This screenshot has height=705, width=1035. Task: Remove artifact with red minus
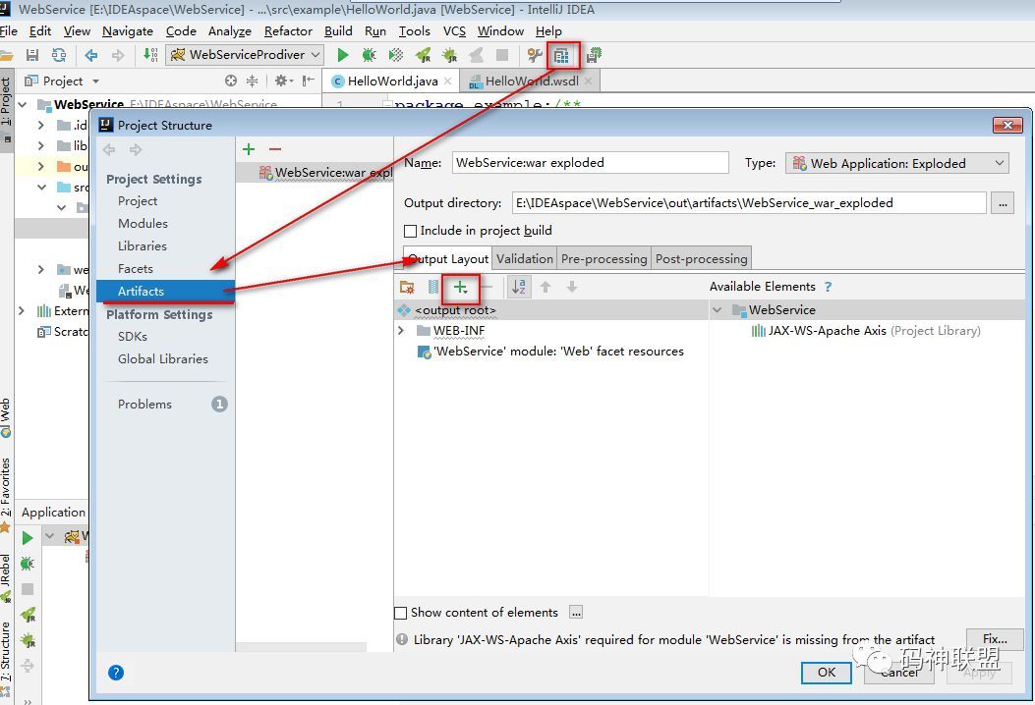[x=274, y=149]
